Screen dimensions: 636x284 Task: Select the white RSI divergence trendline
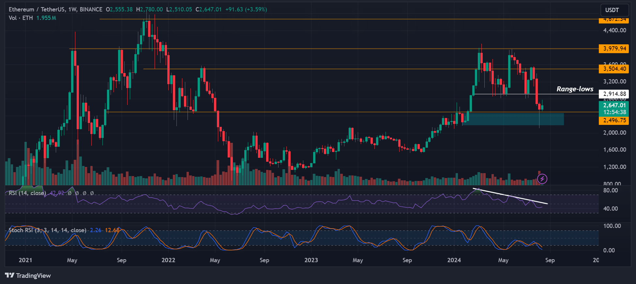510,196
